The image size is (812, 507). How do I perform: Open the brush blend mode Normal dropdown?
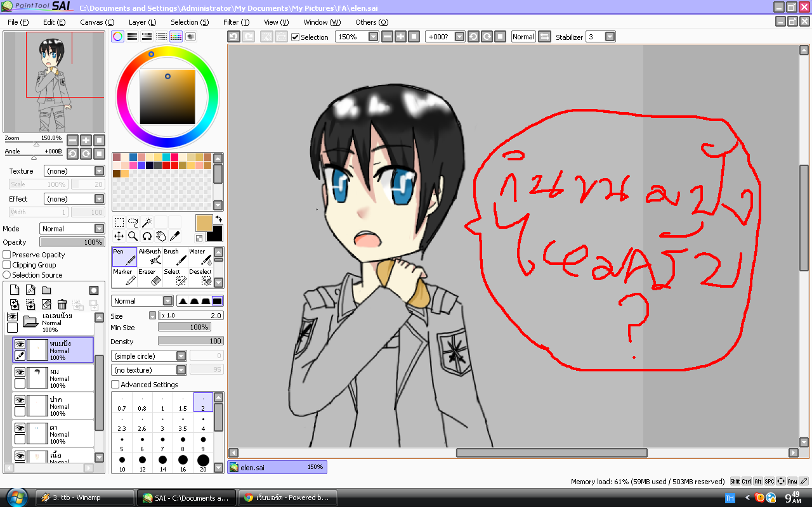tap(142, 301)
